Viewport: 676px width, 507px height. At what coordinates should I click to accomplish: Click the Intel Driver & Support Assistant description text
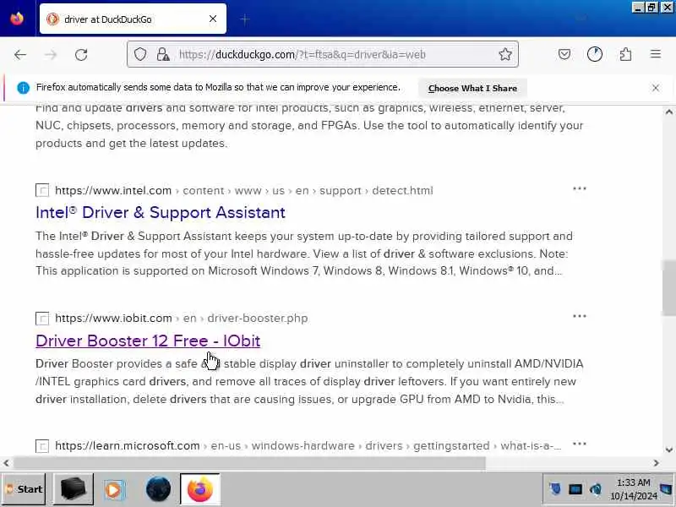[304, 254]
